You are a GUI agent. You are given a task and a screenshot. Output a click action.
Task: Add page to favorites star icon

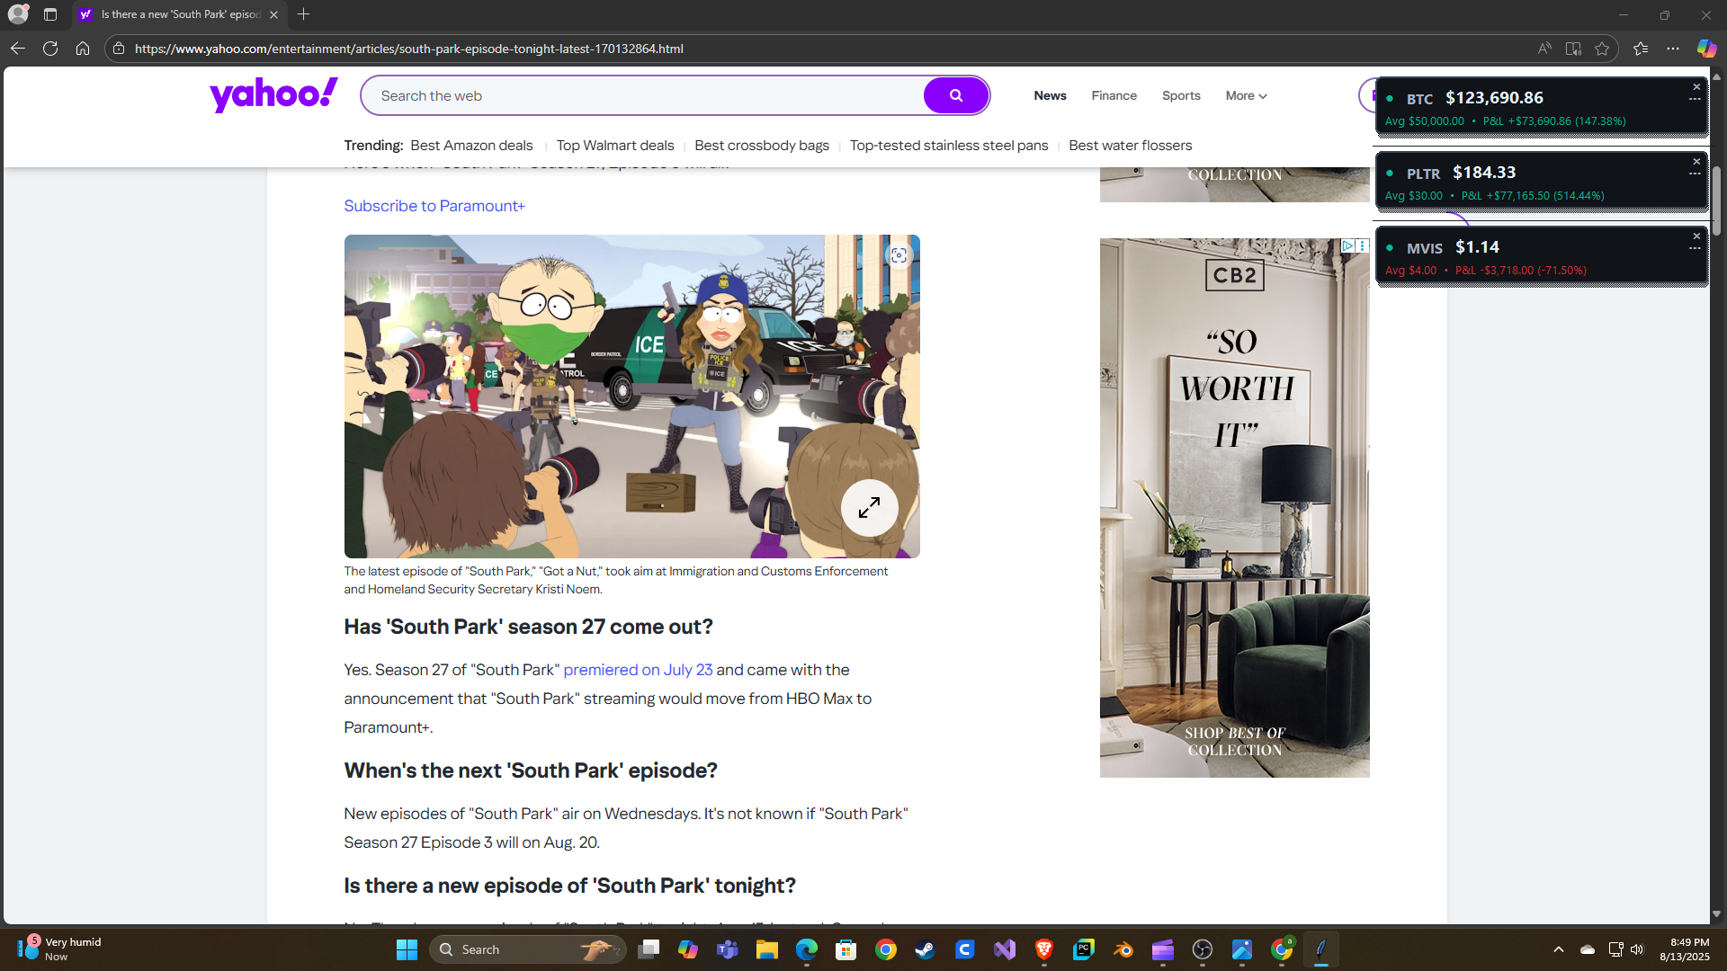tap(1602, 49)
